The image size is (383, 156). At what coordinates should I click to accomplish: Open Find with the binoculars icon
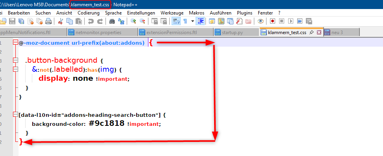click(x=112, y=22)
